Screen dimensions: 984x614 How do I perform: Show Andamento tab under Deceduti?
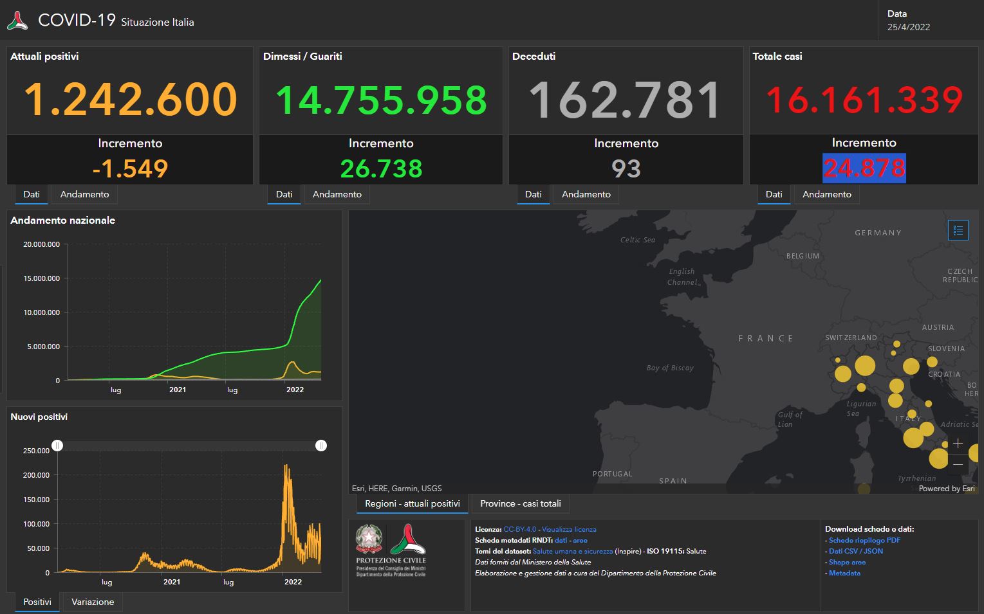pos(586,194)
